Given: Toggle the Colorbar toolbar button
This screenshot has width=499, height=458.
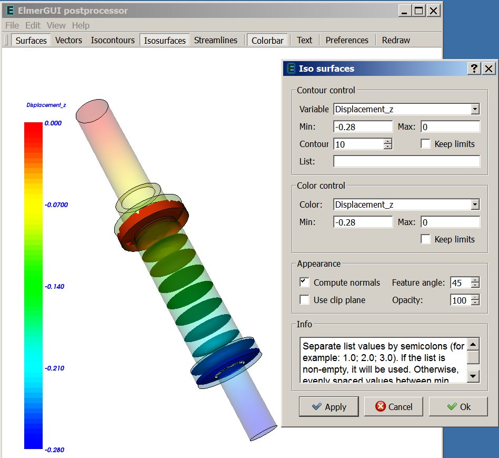Looking at the screenshot, I should tap(267, 41).
